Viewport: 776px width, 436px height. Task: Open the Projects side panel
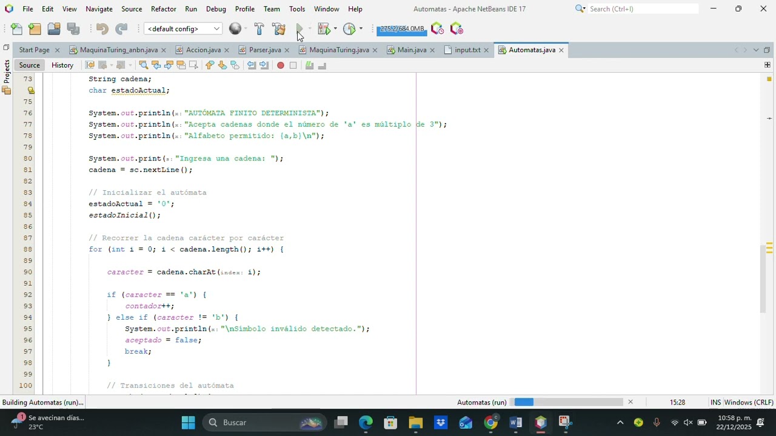click(6, 71)
